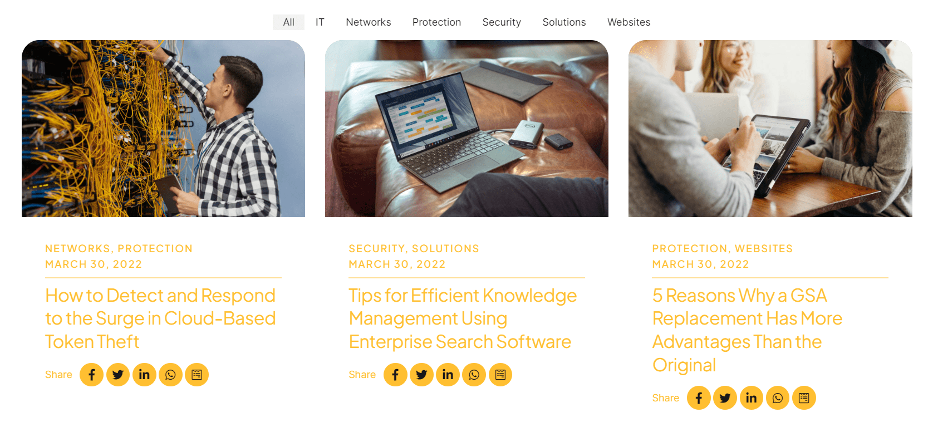Image resolution: width=928 pixels, height=427 pixels.
Task: Click the March 30, 2022 date on Knowledge Management card
Action: pyautogui.click(x=397, y=264)
